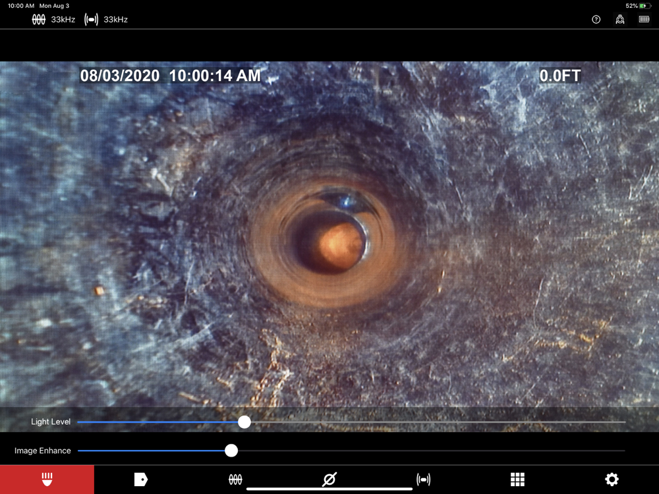Tap the sonde transmitter icon in header
The width and height of the screenshot is (659, 494).
click(91, 19)
